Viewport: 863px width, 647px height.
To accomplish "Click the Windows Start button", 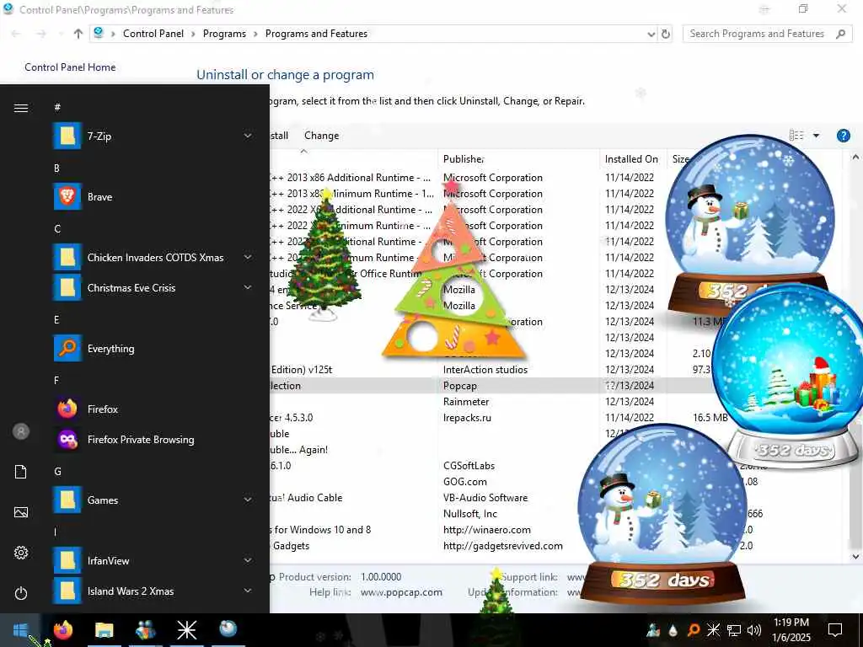I will [20, 629].
